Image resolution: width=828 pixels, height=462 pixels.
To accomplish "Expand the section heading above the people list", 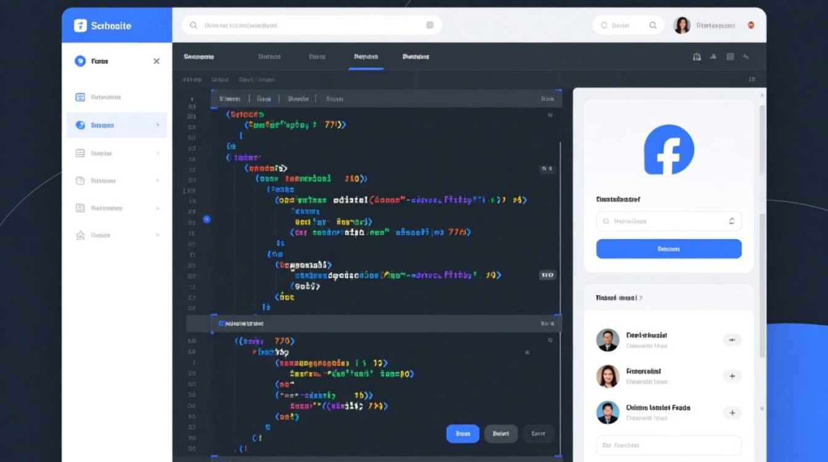I will [x=619, y=298].
